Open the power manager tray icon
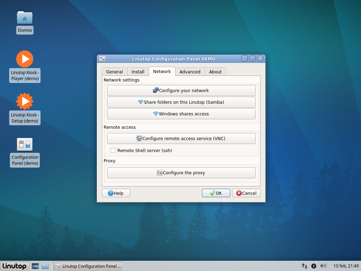The width and height of the screenshot is (361, 271). 313,266
